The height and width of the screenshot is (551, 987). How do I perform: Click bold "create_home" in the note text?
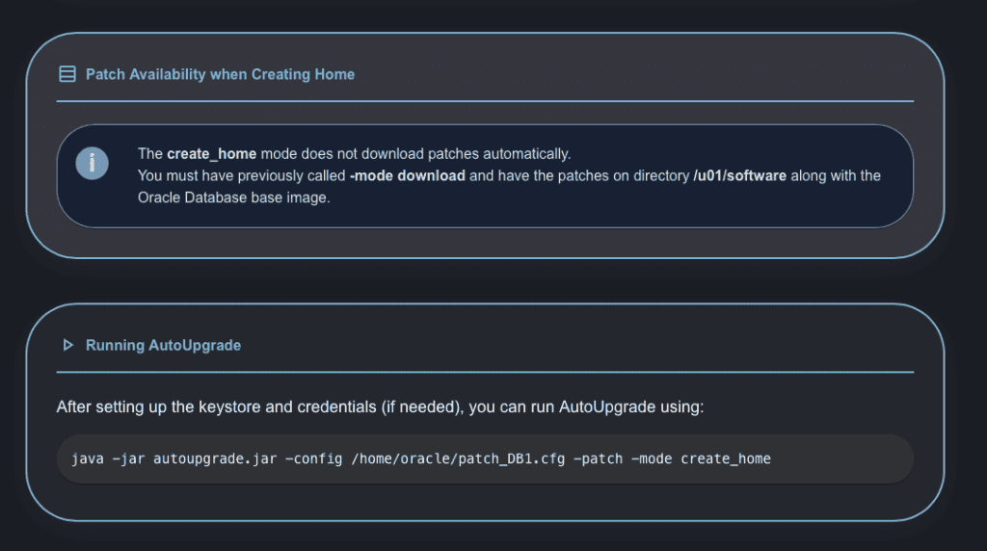[x=211, y=153]
